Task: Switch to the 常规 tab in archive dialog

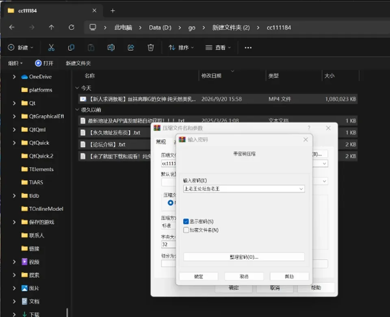Action: click(161, 142)
